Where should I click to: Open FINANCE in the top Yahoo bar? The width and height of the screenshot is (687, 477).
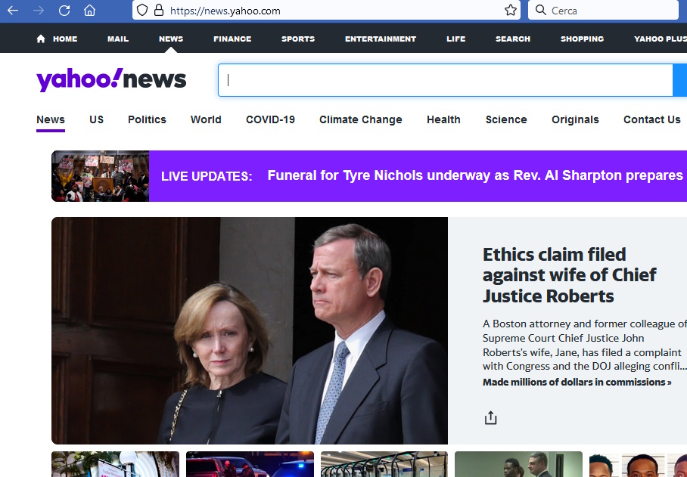pos(232,39)
